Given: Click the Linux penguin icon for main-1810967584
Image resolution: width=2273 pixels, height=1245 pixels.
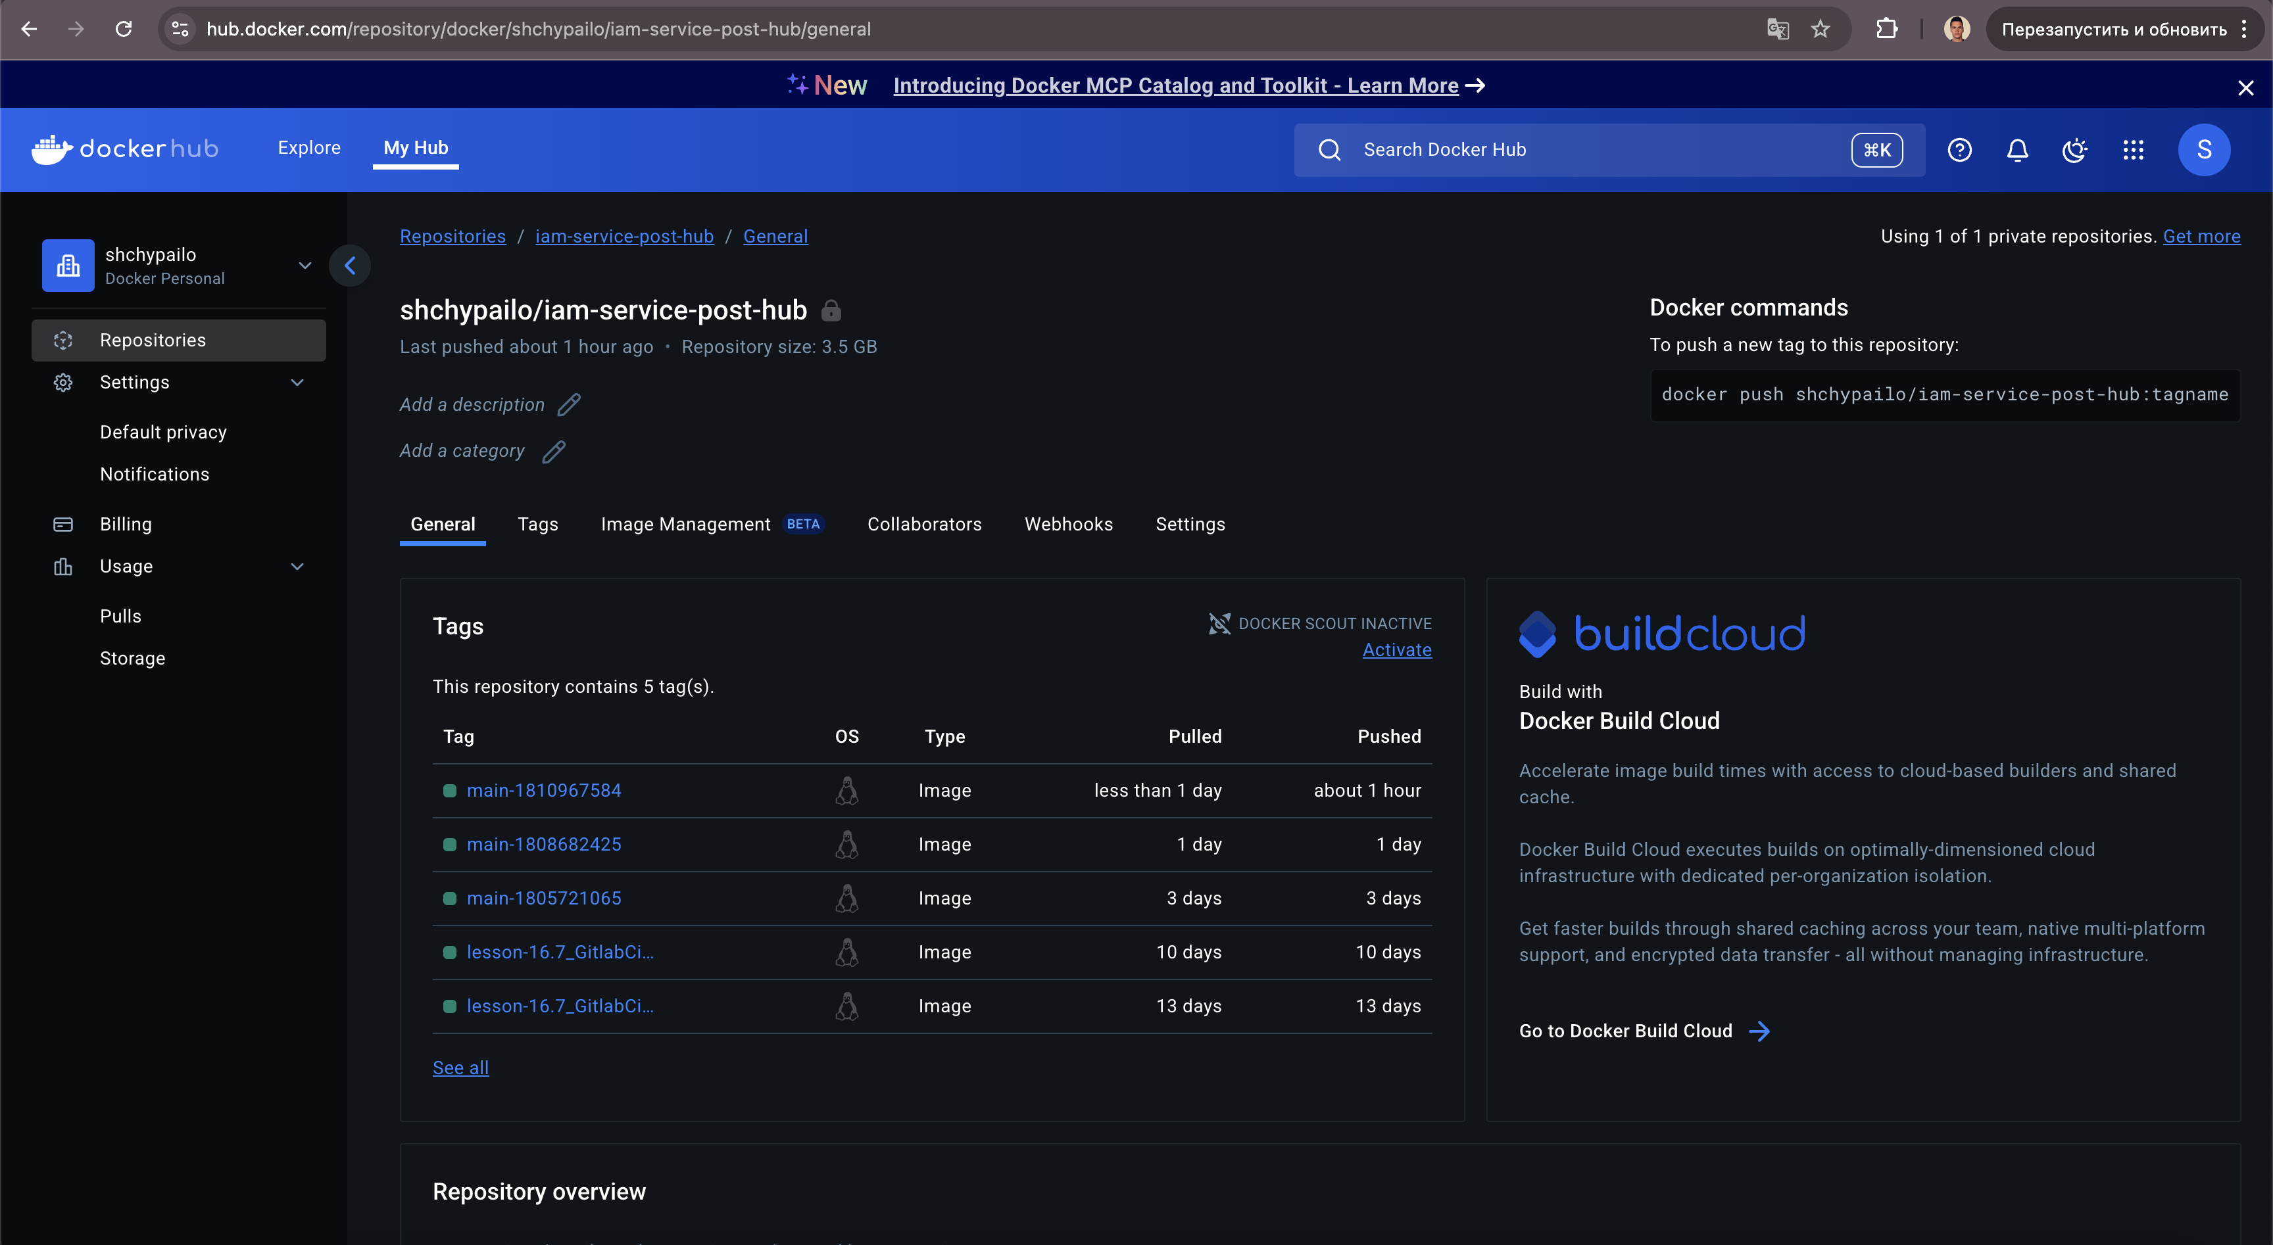Looking at the screenshot, I should click(846, 791).
